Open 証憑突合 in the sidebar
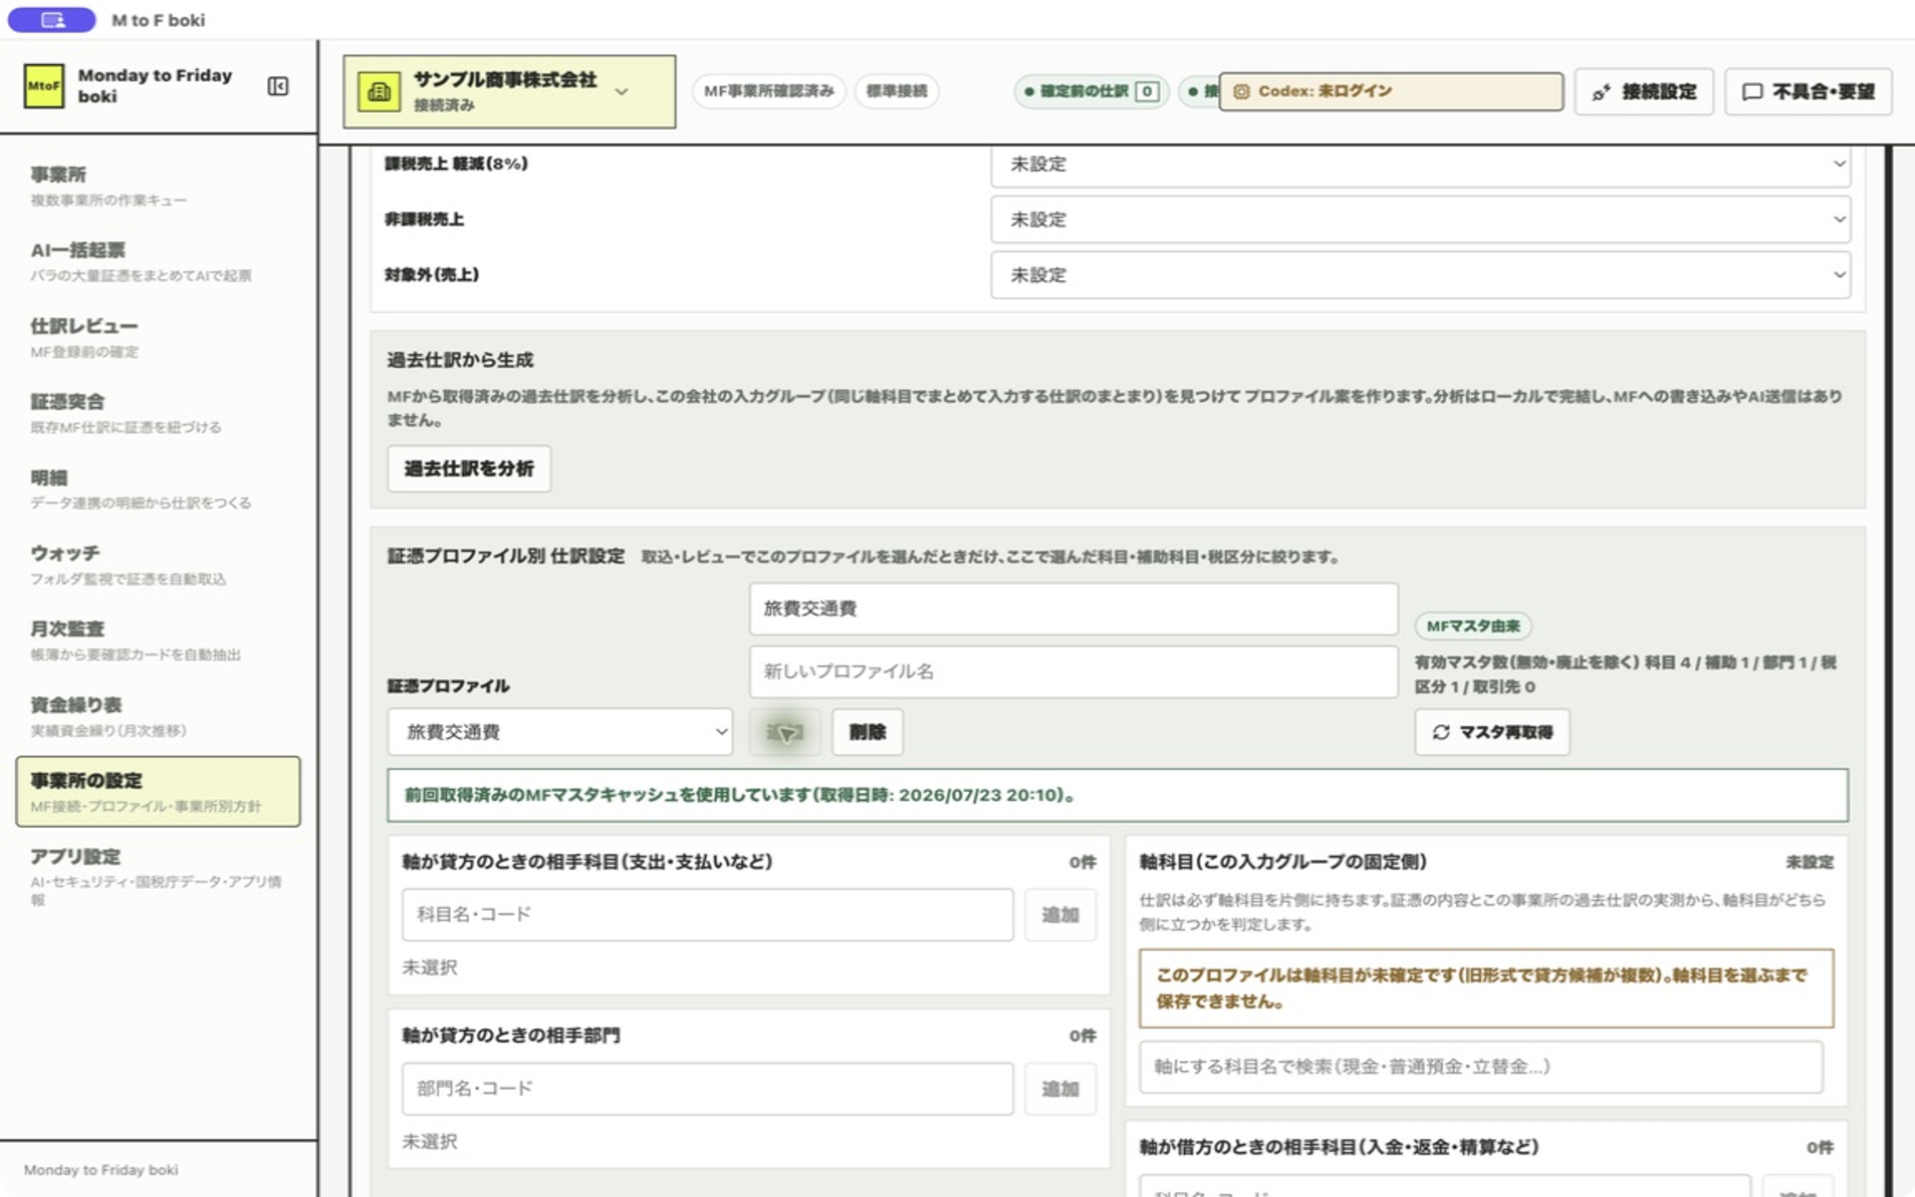Screen dimensions: 1915x1197 [x=159, y=413]
